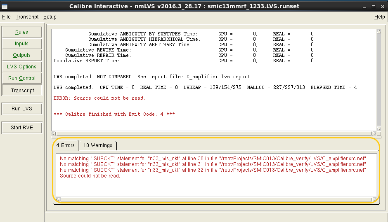The width and height of the screenshot is (388, 222).
Task: Open the Transcript menu in menu bar
Action: point(27,17)
